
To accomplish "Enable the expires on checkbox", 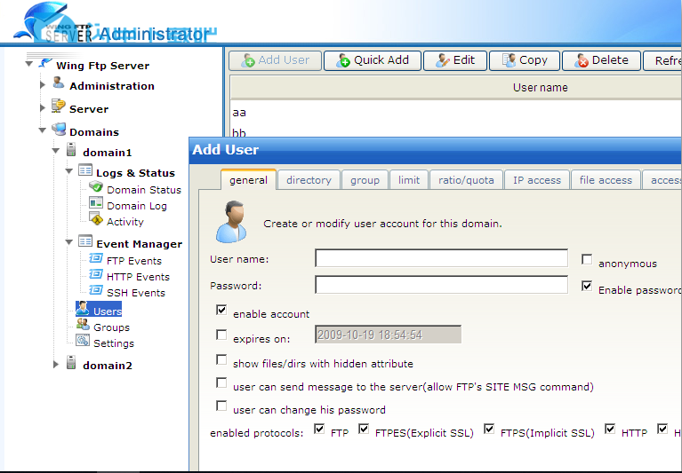I will [x=221, y=335].
